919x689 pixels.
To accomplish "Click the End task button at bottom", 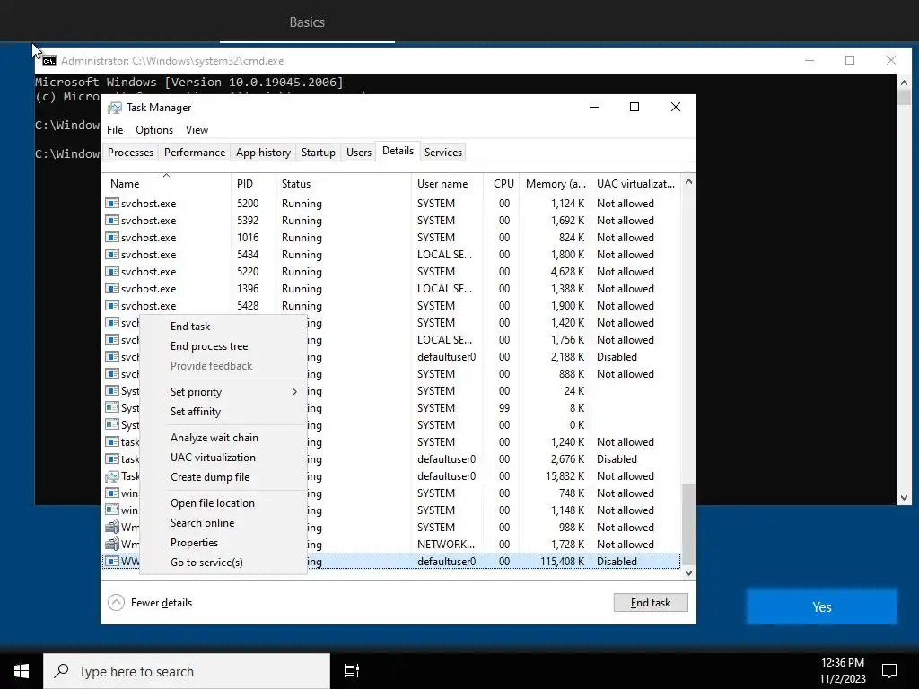I will point(651,602).
